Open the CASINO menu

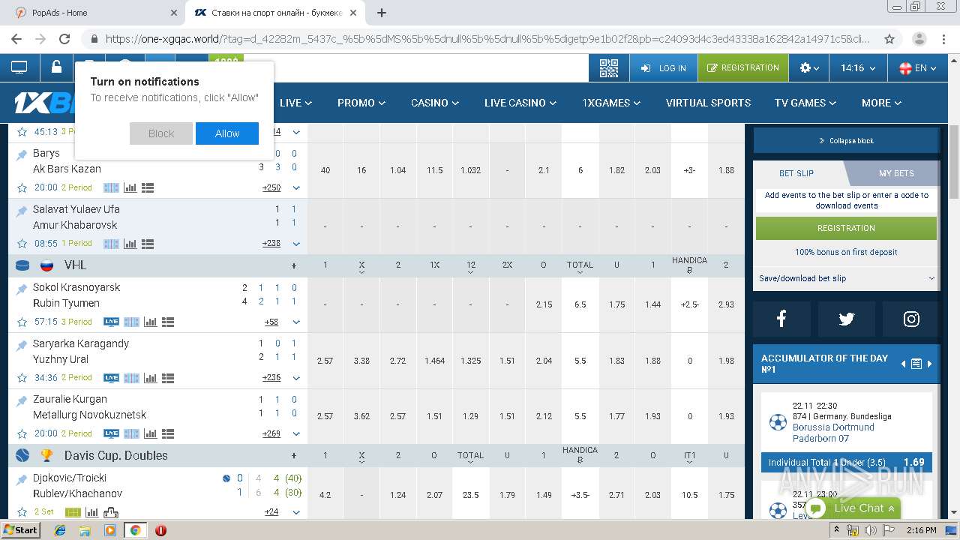(435, 103)
